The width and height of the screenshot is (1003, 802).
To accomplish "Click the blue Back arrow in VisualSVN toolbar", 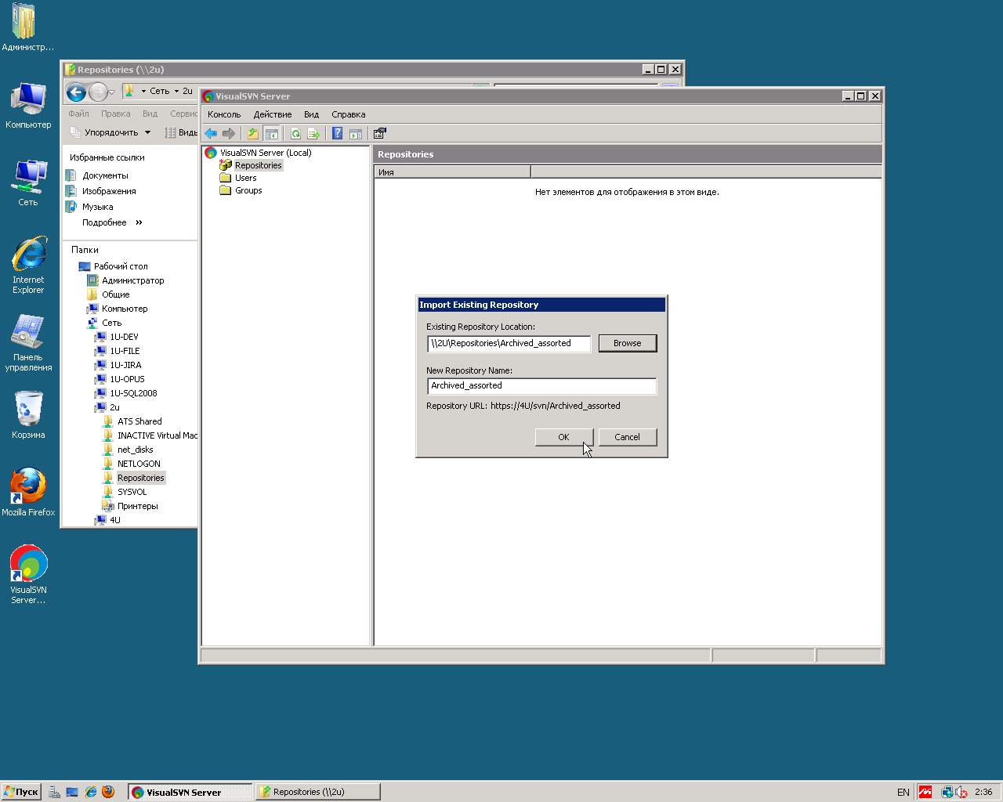I will (x=211, y=133).
